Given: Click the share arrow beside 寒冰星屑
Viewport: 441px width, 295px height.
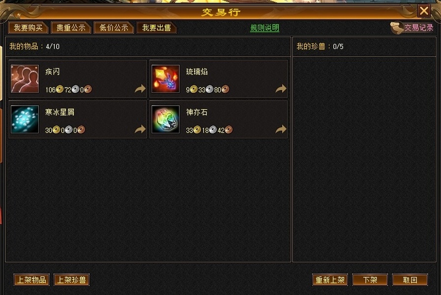Looking at the screenshot, I should pos(140,129).
